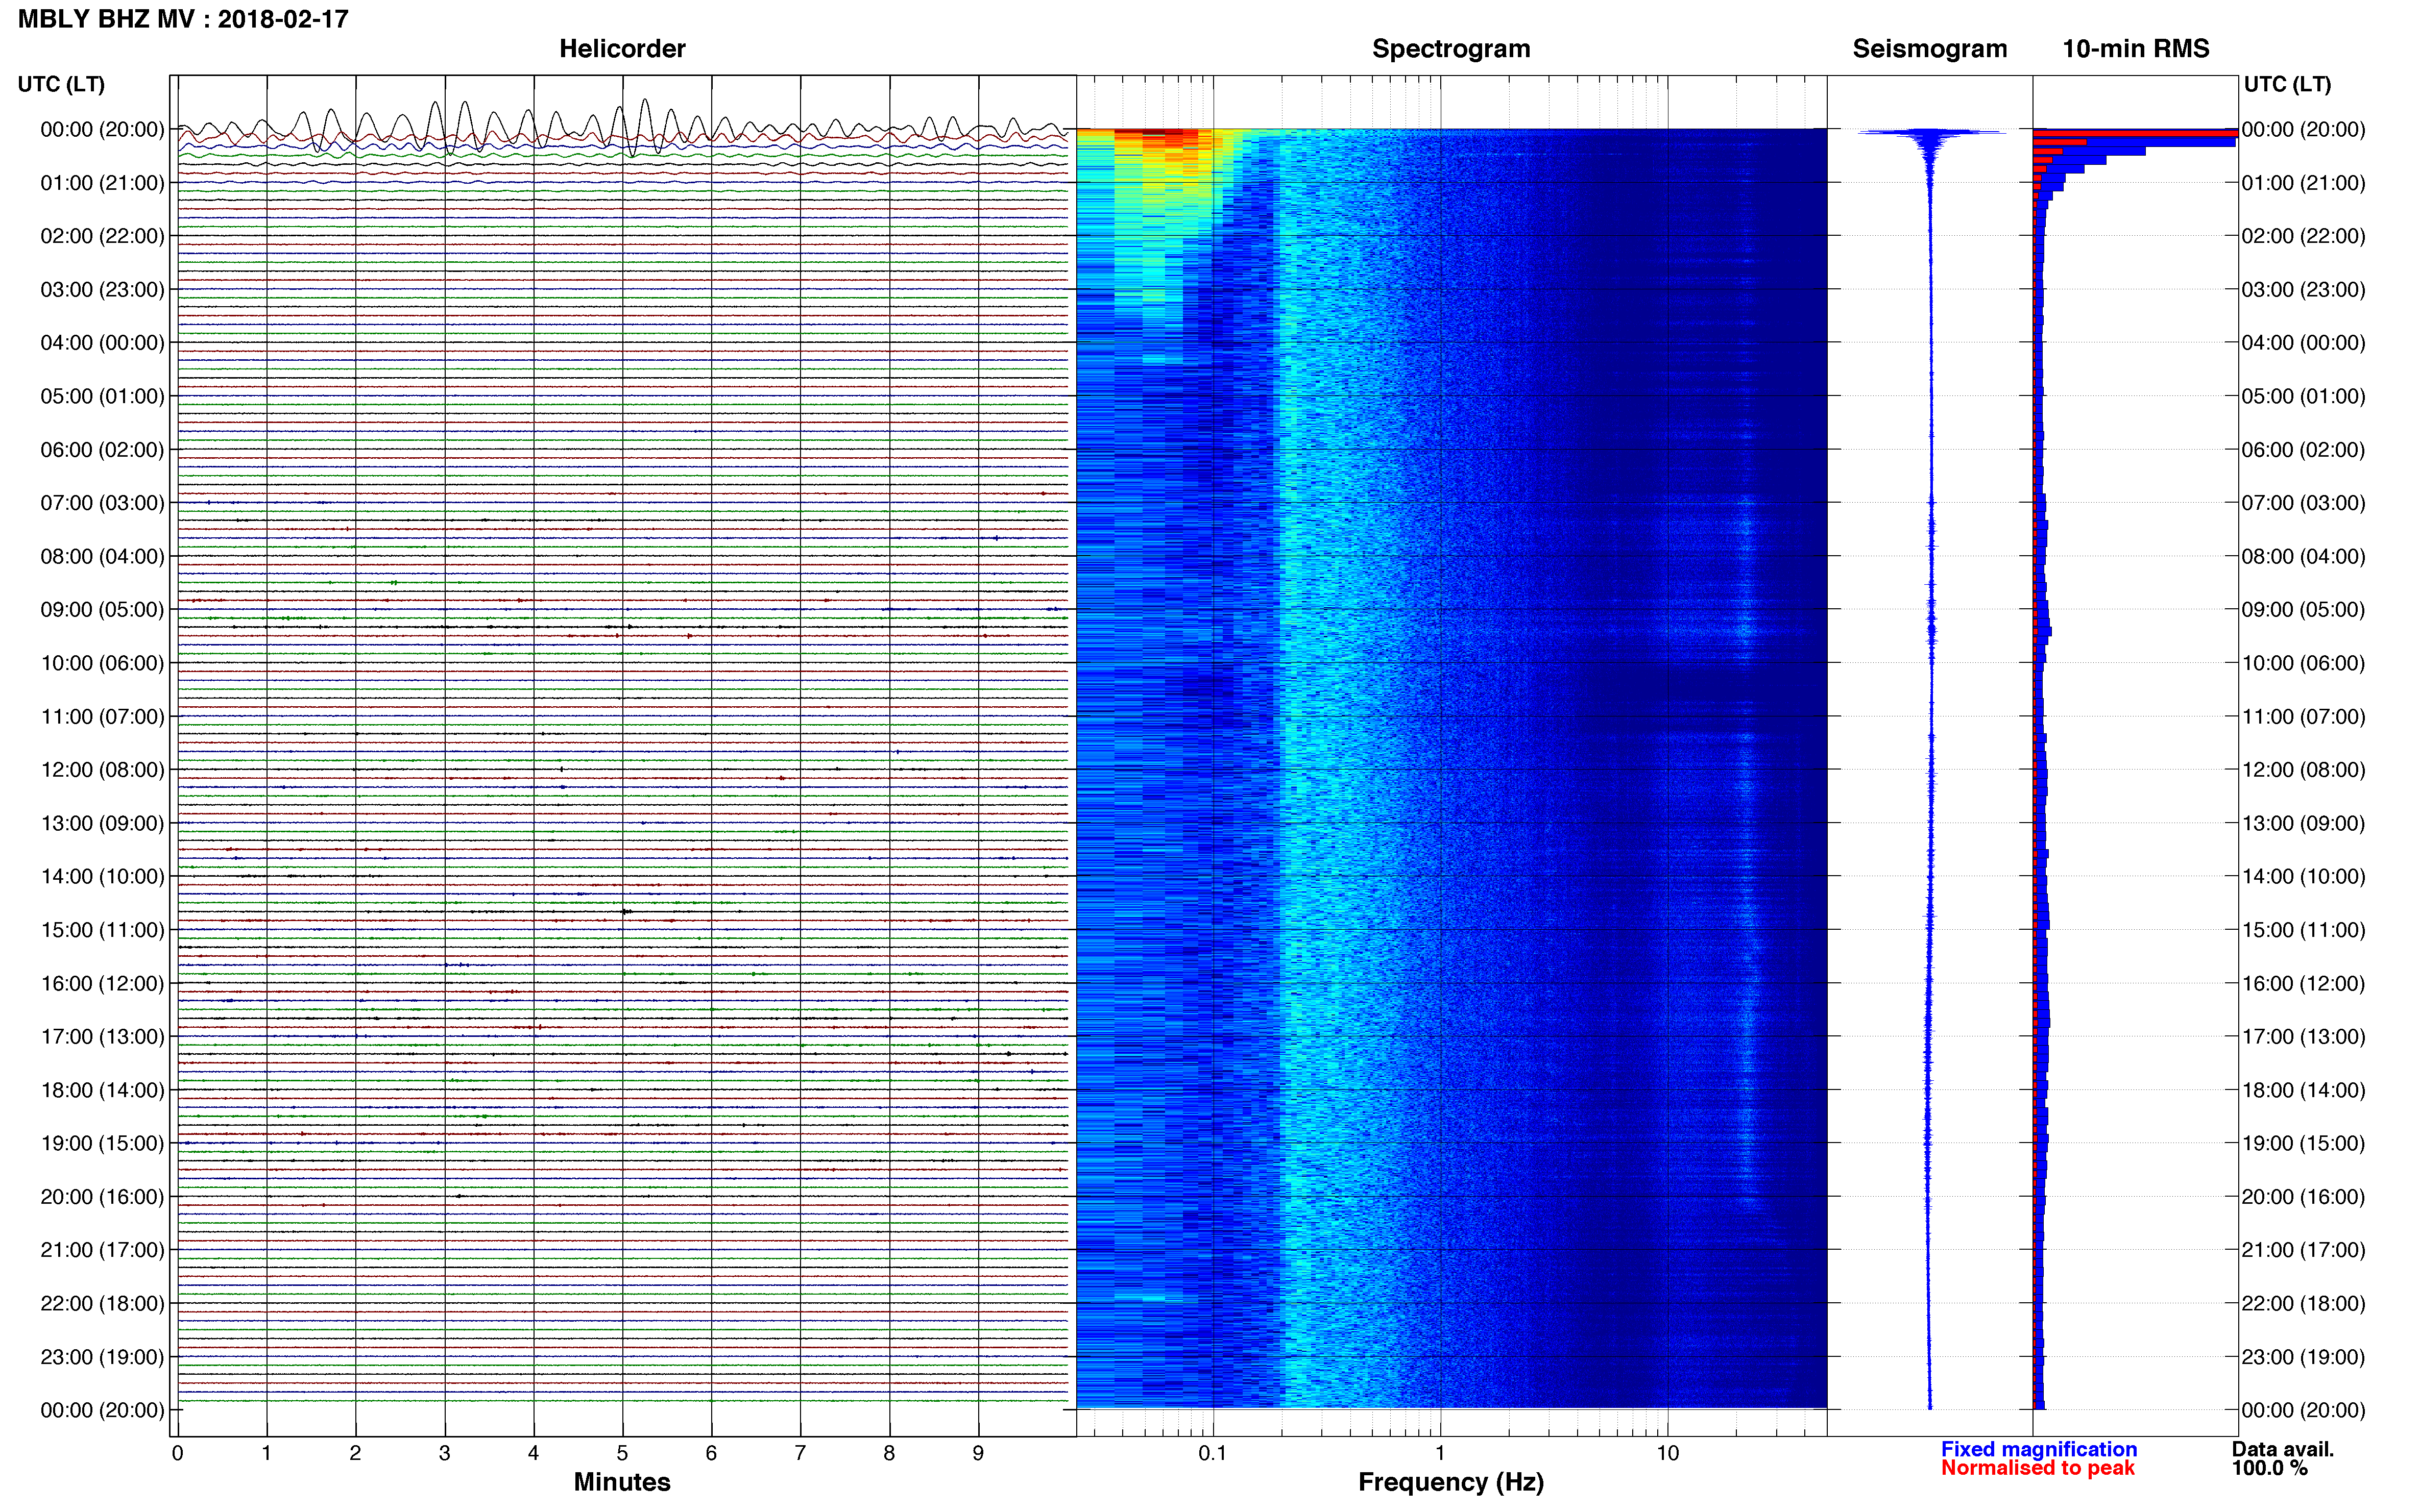Click tick label '0' on the Minutes axis
Viewport: 2420px width, 1512px height.
pos(177,1453)
